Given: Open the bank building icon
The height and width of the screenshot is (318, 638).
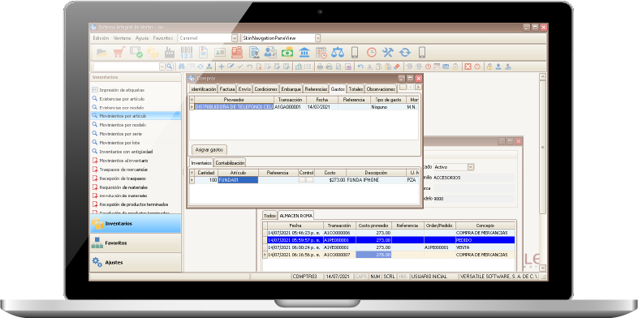Looking at the screenshot, I should tap(304, 53).
